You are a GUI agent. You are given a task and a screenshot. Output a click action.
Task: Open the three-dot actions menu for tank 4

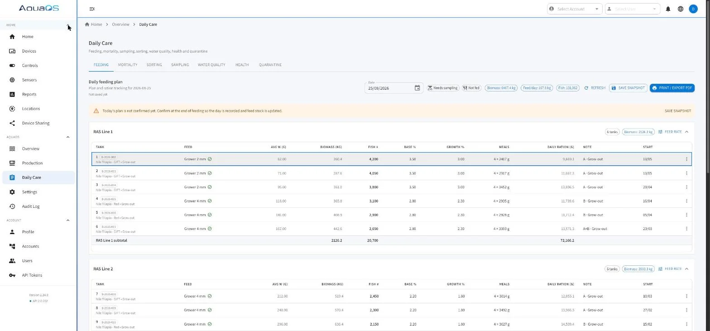686,201
